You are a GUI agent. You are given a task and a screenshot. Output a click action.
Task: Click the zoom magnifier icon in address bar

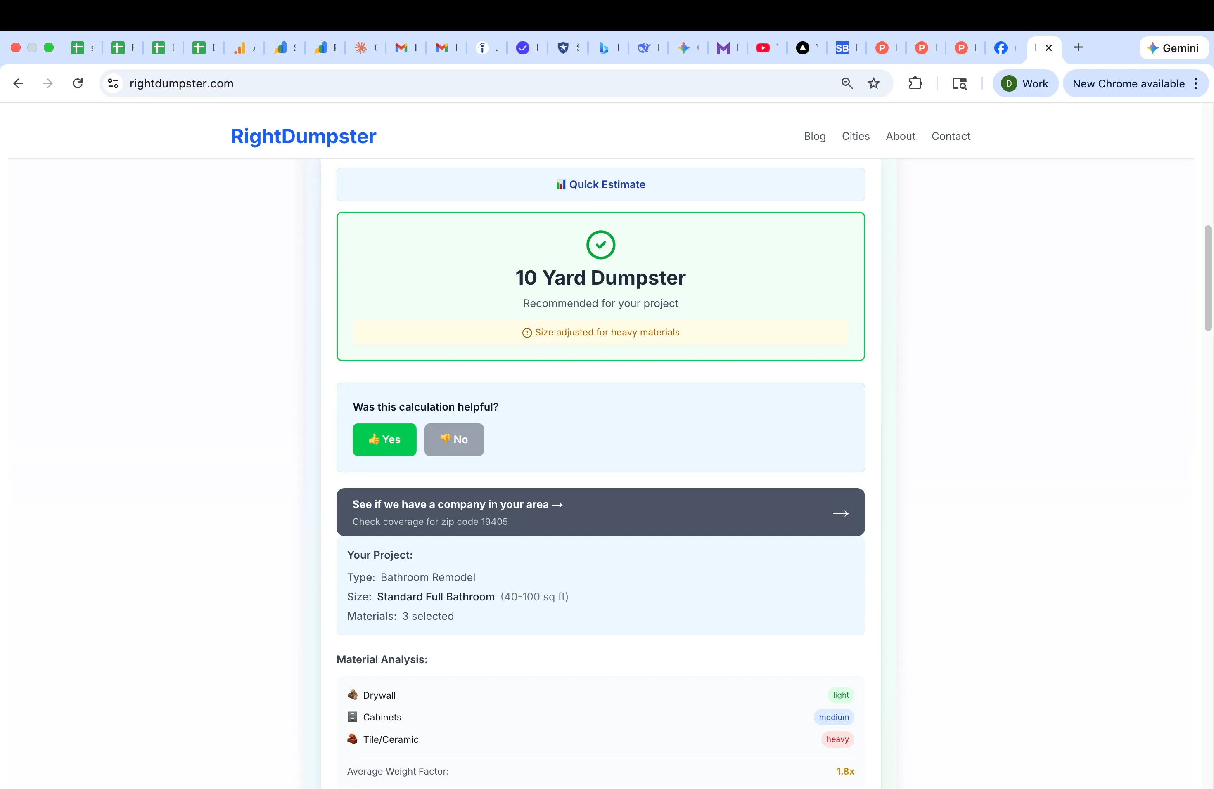[x=847, y=84]
